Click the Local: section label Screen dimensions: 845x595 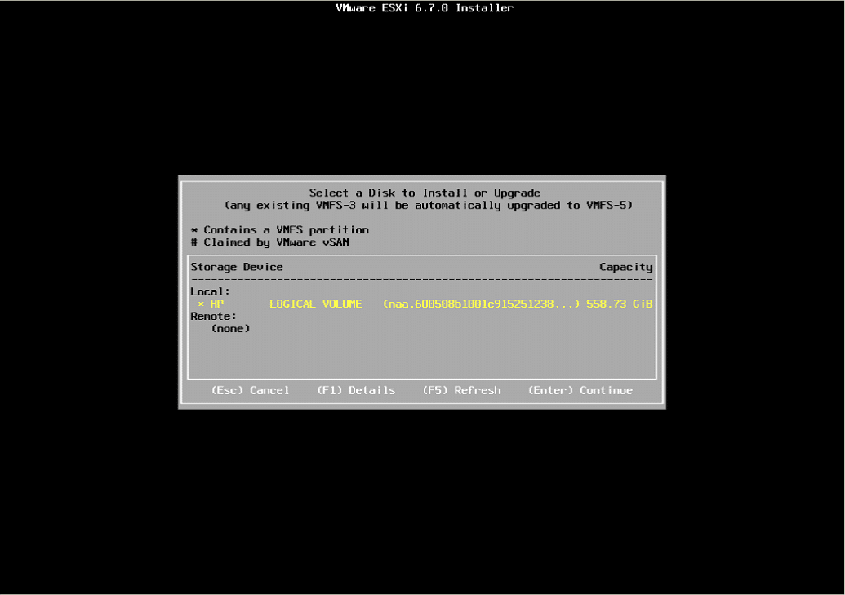click(210, 291)
